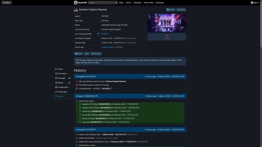Viewport: 262px width, 147px height.
Task: Open the SteamDB home logo
Action: click(80, 2)
